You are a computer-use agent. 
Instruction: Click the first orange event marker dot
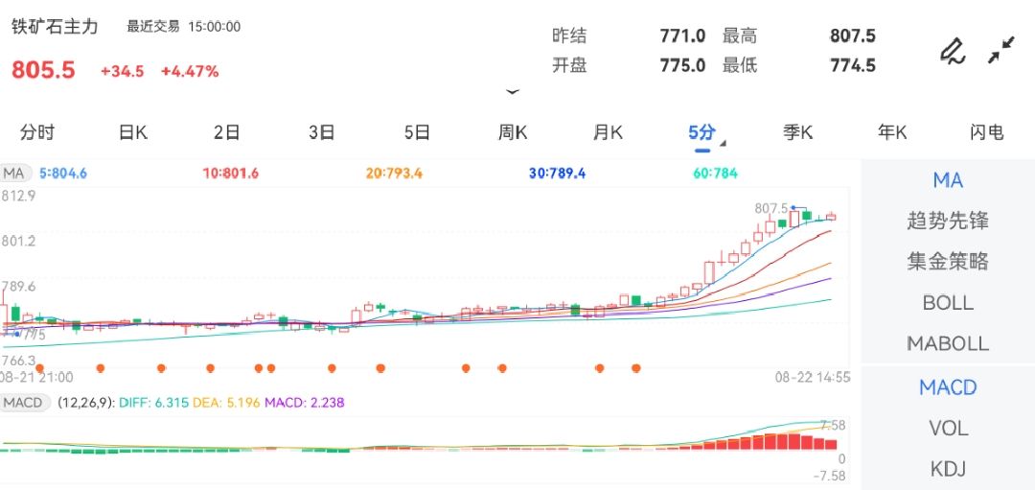click(100, 367)
